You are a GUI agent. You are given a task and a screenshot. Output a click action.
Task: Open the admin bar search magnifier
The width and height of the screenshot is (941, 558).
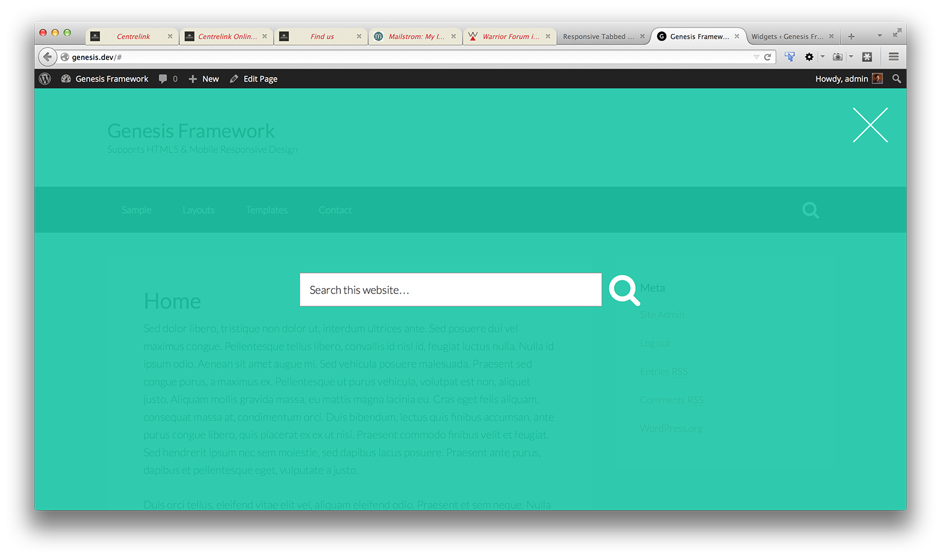point(897,79)
